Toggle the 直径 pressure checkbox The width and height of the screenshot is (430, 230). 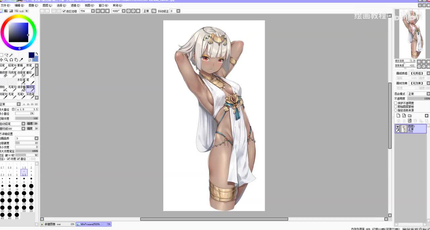click(18, 159)
